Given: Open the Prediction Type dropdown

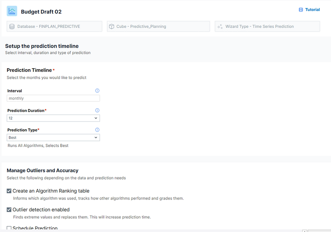Looking at the screenshot, I should [x=53, y=137].
